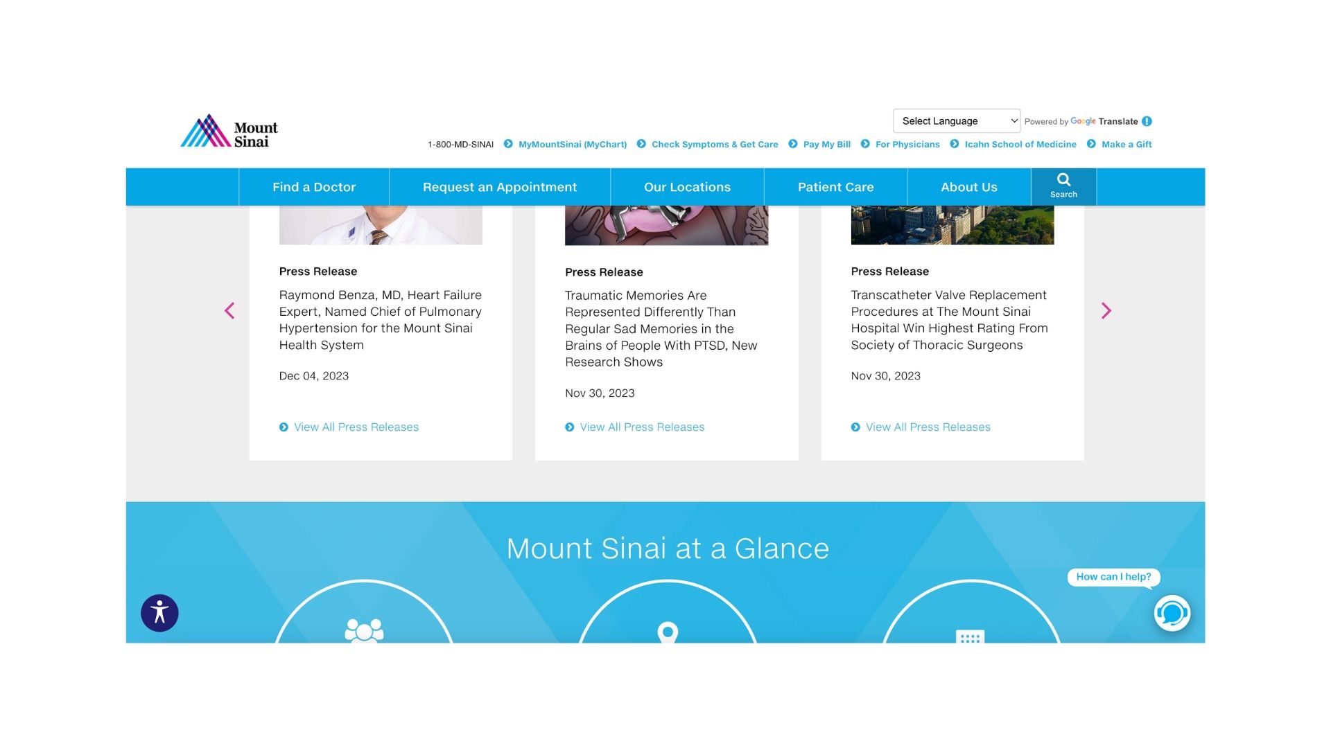Open the Patient Care menu
Viewport: 1331px width, 748px height.
click(835, 187)
